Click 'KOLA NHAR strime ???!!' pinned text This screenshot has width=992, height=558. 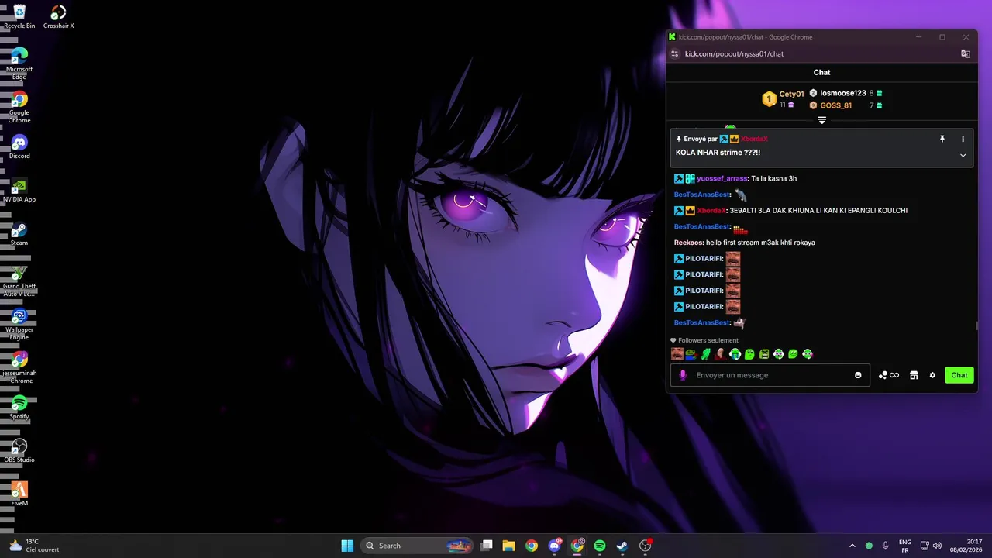718,153
